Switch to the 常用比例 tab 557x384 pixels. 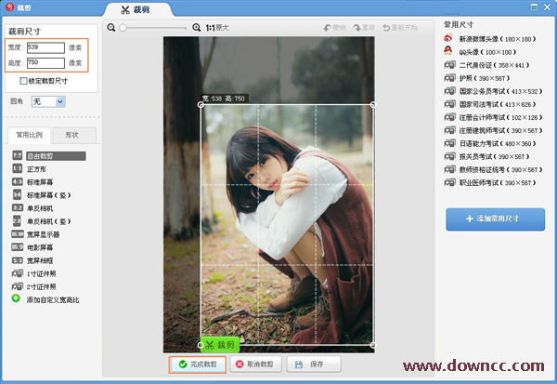[29, 135]
